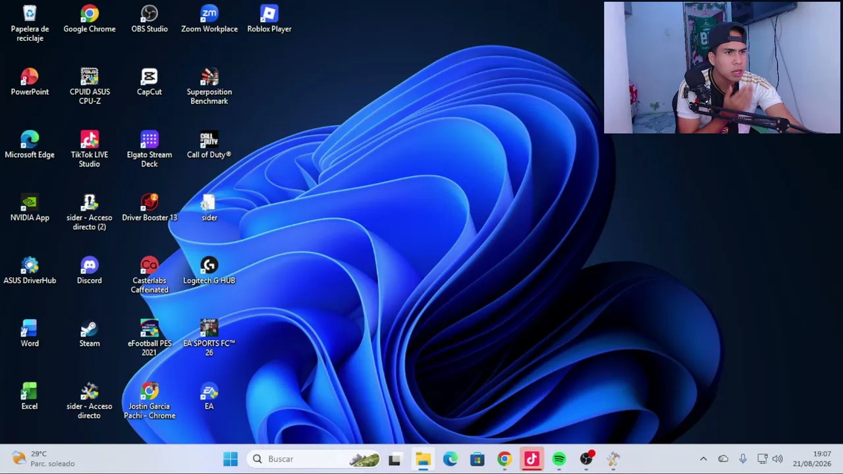Select the sider - Acceso directo (2) shortcut
The width and height of the screenshot is (843, 474).
[x=90, y=212]
